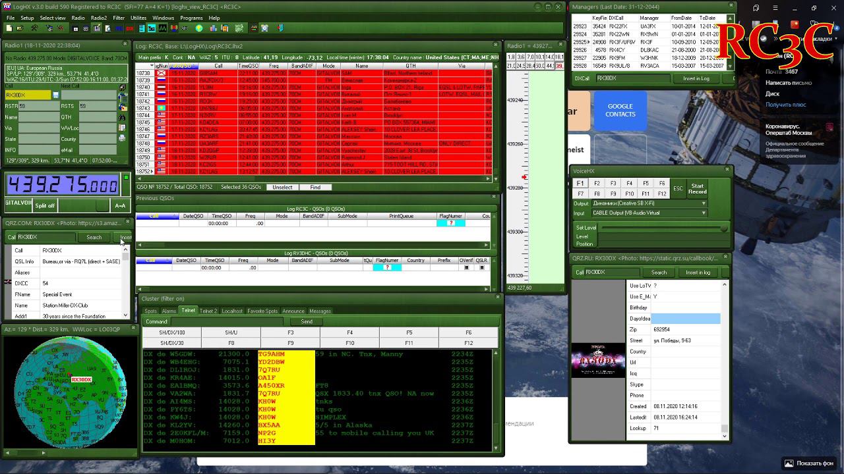Image resolution: width=844 pixels, height=474 pixels.
Task: Adjust the VoiceHX Set Level slider
Action: 663,228
